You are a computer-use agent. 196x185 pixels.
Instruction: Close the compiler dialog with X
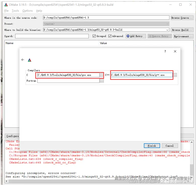tap(175, 51)
